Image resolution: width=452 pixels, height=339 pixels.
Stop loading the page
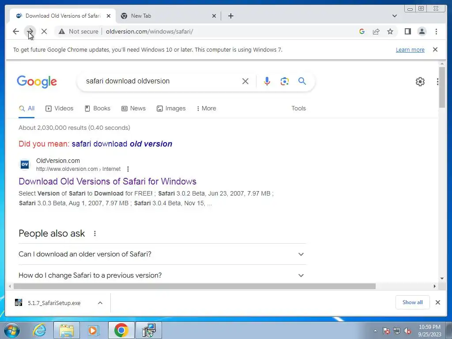(x=44, y=31)
